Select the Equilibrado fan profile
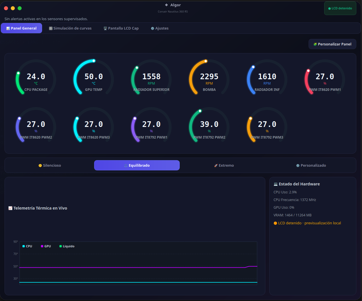Screen dimensions: 362x301 point(137,165)
